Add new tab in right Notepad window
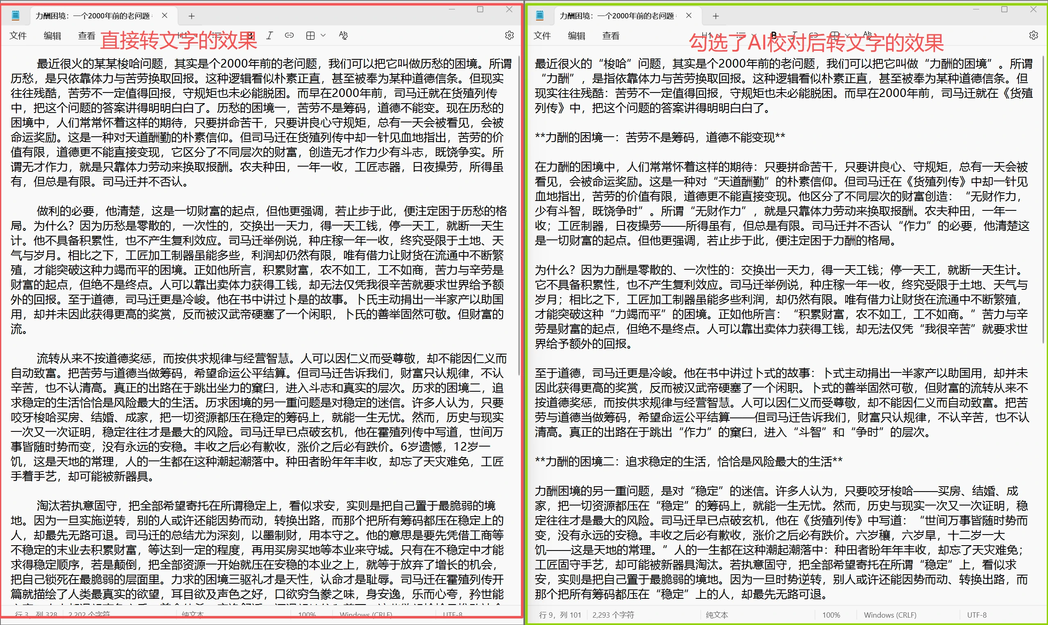Screen dimensions: 1048x625 [x=715, y=16]
